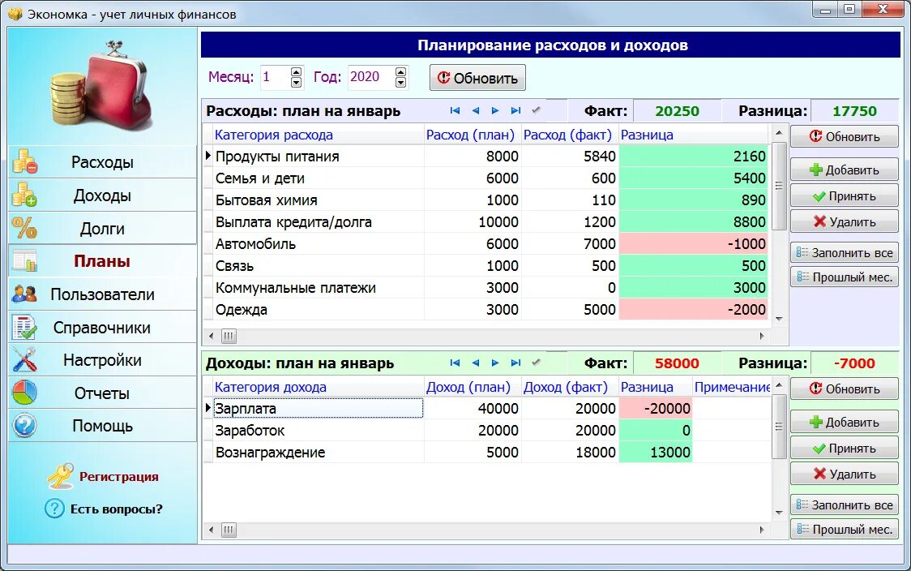This screenshot has width=911, height=571.
Task: Click the Регистрация keys icon
Action: coord(60,476)
